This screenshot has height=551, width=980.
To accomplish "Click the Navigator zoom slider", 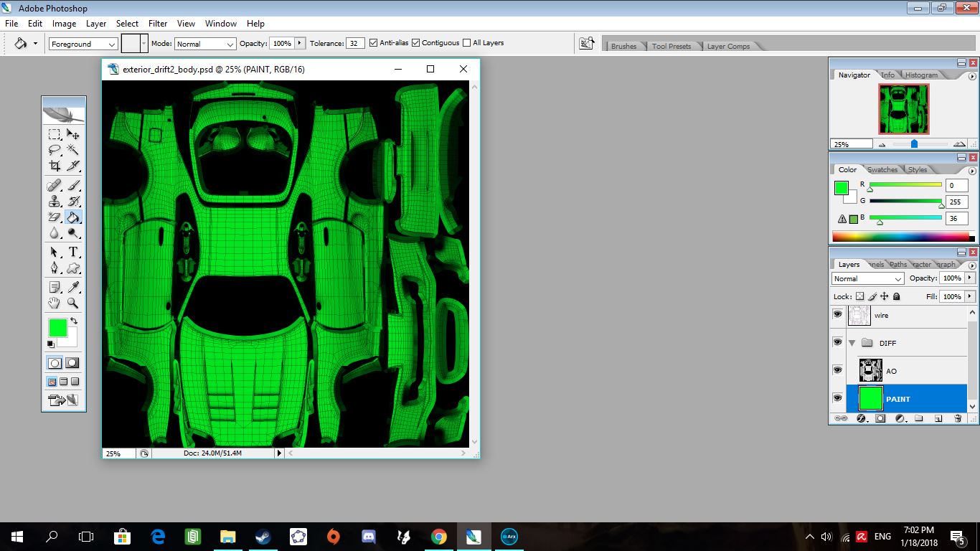I will [914, 143].
